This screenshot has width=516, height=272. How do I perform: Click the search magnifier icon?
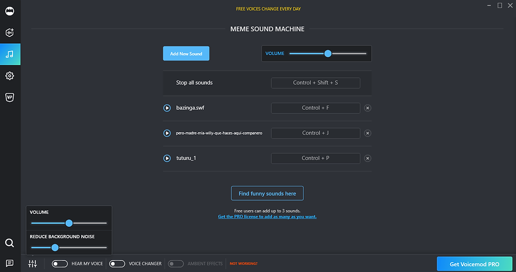[x=9, y=243]
